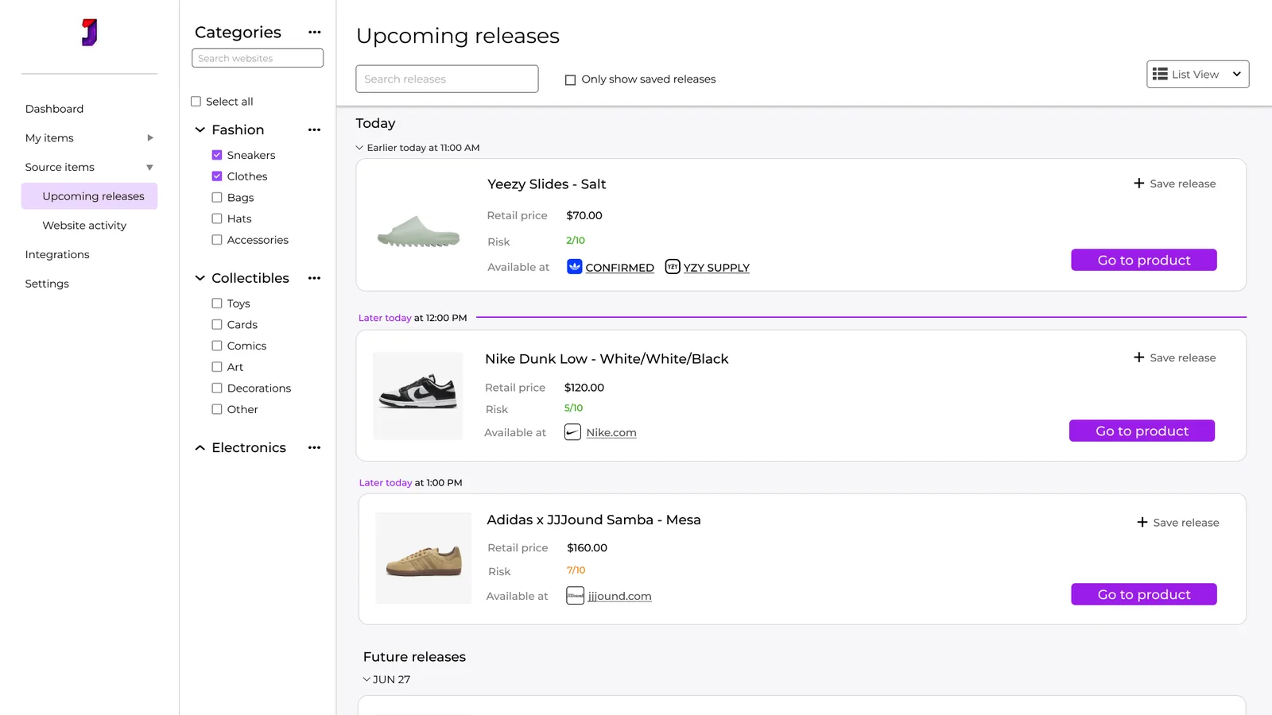
Task: Select Upcoming releases in the sidebar
Action: pos(89,196)
